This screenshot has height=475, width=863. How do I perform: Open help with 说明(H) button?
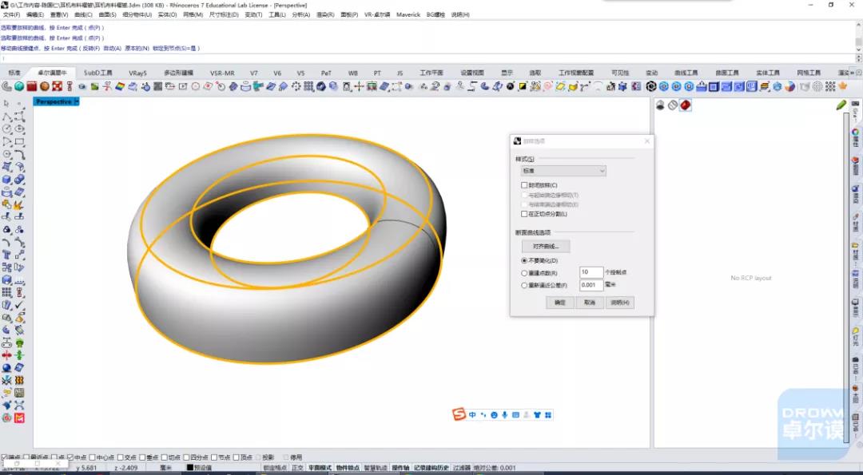tap(620, 303)
